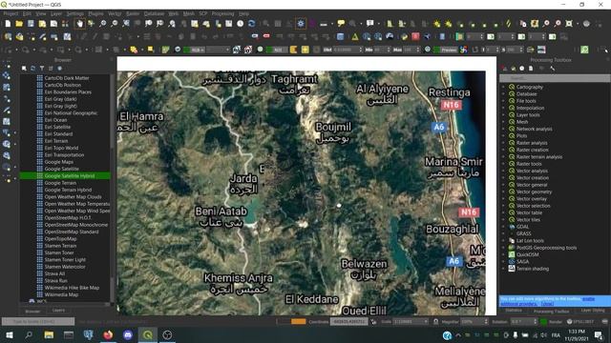
Task: Open Discord from the taskbar
Action: tap(128, 334)
